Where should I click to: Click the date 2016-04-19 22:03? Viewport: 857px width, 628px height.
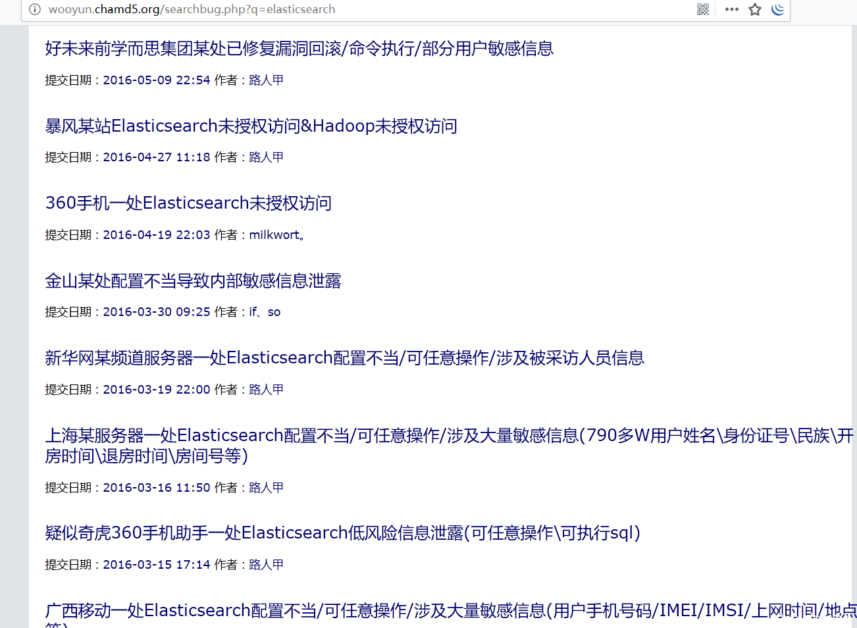tap(157, 235)
